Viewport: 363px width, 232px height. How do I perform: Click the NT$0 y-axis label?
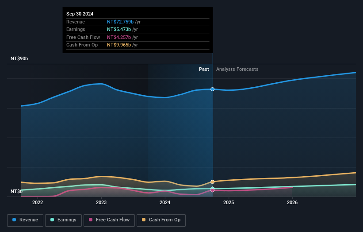point(16,191)
